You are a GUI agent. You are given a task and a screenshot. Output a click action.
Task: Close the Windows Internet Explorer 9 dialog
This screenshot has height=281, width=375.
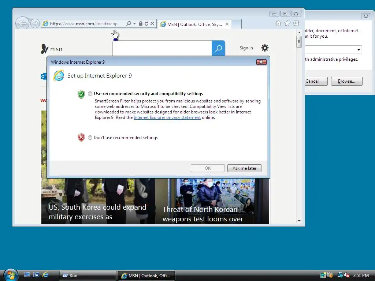[x=261, y=62]
